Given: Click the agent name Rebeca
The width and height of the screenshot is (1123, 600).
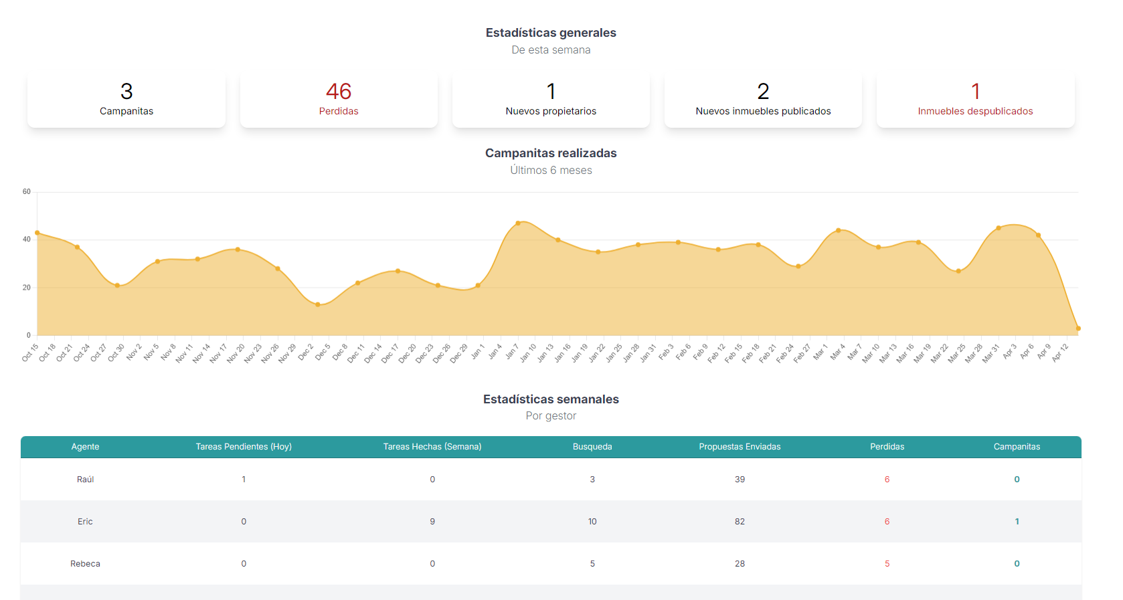Looking at the screenshot, I should pos(85,564).
